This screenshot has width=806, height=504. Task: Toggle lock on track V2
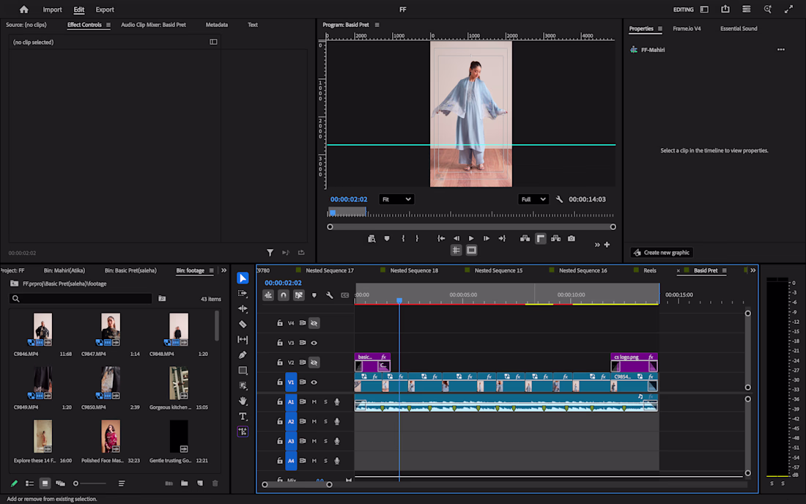coord(280,362)
